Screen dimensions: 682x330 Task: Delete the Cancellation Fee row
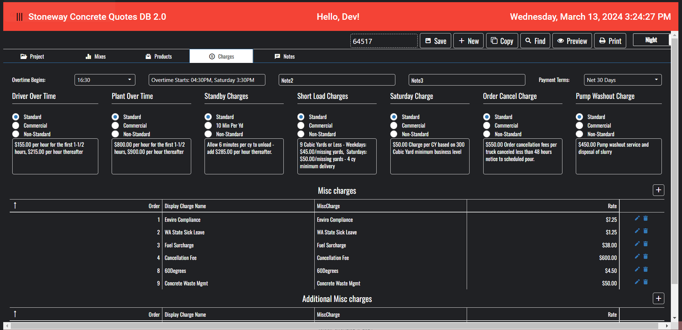[646, 256]
